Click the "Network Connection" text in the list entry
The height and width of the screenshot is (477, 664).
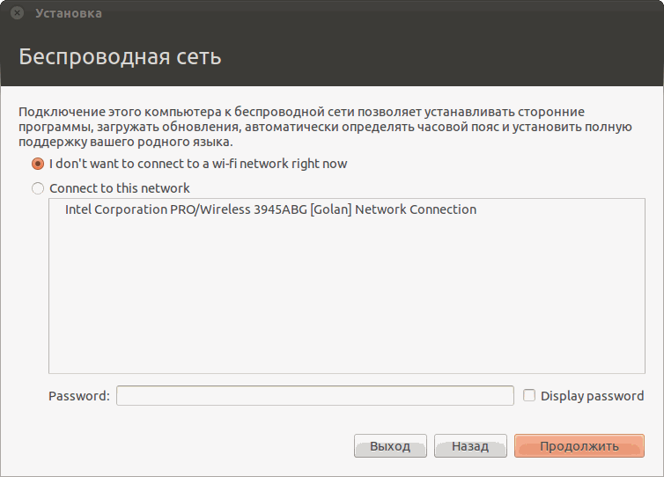[x=416, y=210]
